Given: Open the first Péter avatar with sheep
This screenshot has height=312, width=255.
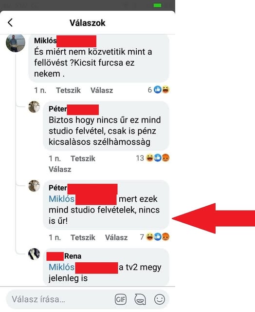Looking at the screenshot, I should 34,107.
